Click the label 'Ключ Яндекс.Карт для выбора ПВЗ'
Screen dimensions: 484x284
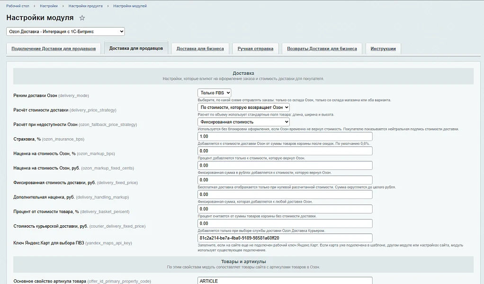49,243
